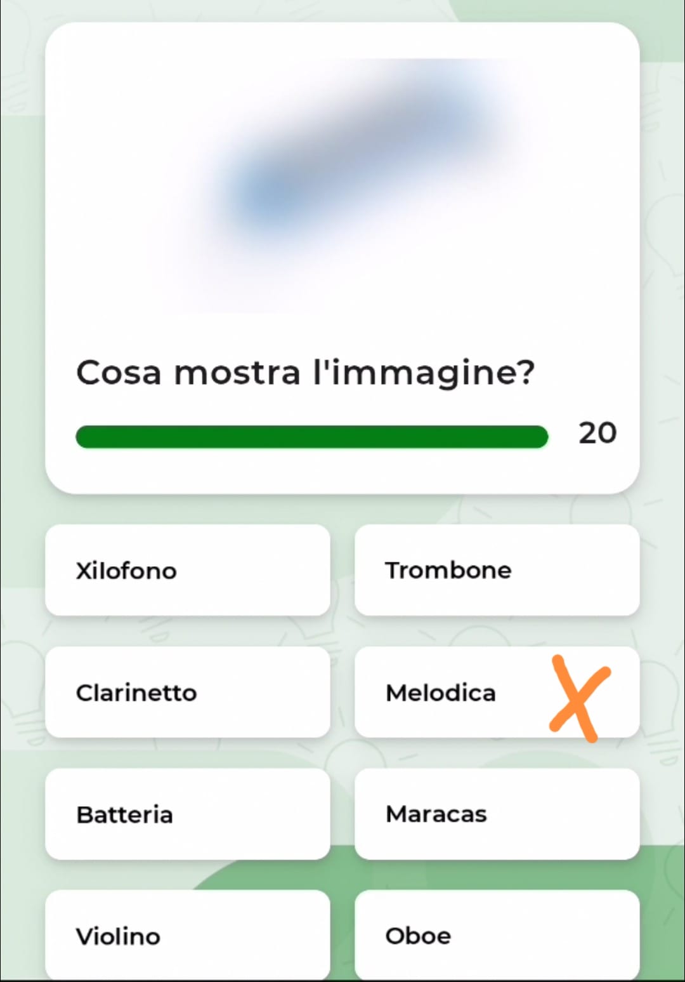Choose the Batteria answer
Screen dimensions: 685x982
pyautogui.click(x=188, y=814)
